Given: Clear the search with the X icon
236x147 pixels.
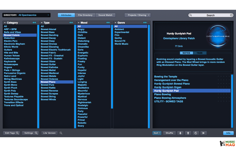Looking at the screenshot, I should click(x=231, y=15).
